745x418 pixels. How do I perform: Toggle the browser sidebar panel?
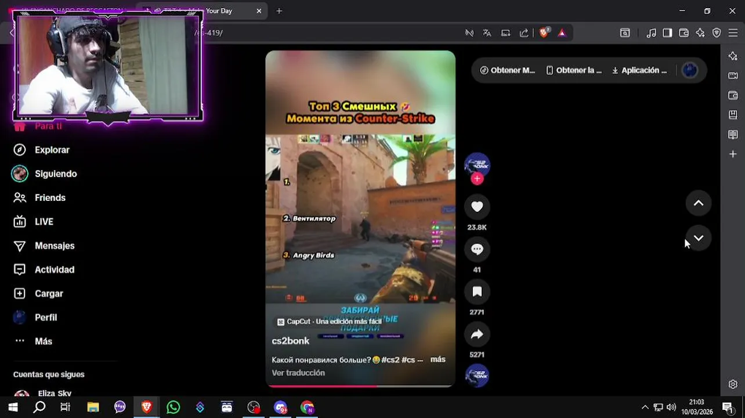point(667,33)
